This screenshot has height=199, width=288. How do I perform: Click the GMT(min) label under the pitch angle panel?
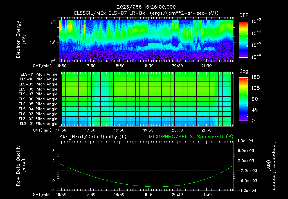point(42,130)
